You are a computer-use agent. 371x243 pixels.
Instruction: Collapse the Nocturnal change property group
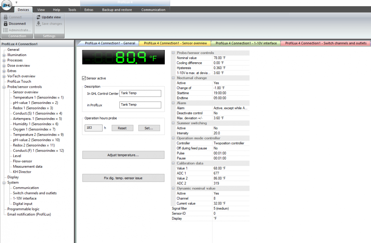tap(173, 78)
